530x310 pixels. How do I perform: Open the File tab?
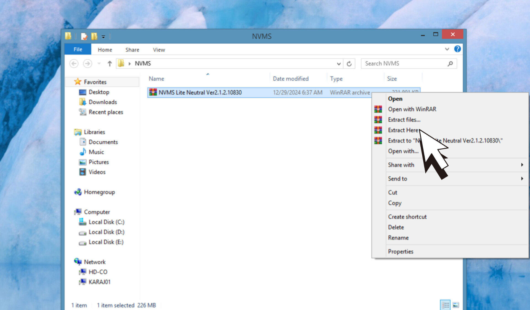(x=78, y=49)
